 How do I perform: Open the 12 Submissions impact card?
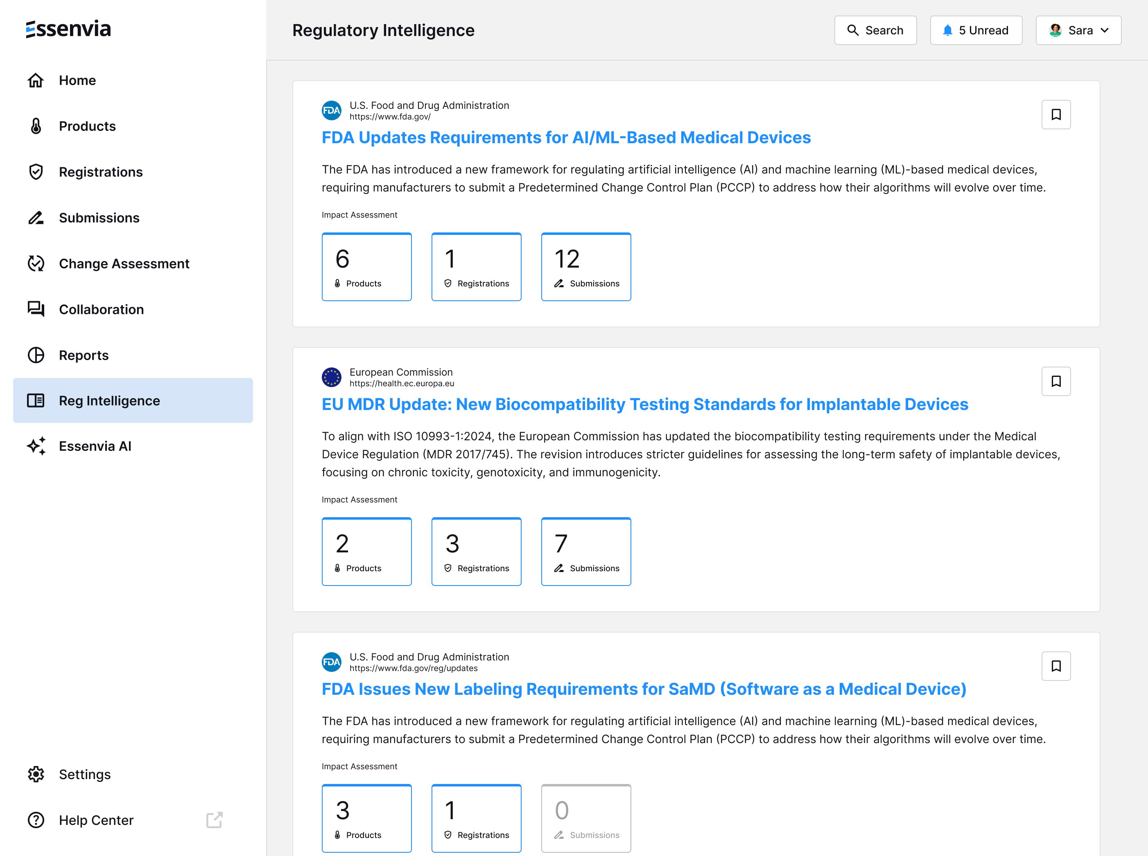click(585, 267)
